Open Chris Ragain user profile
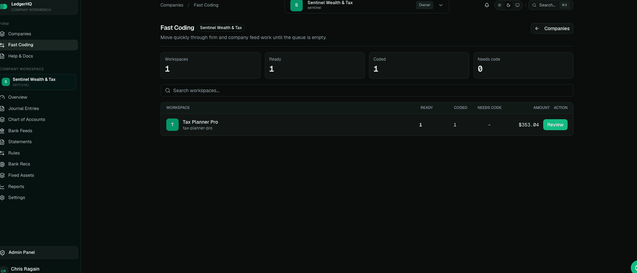The image size is (637, 273). (x=25, y=269)
